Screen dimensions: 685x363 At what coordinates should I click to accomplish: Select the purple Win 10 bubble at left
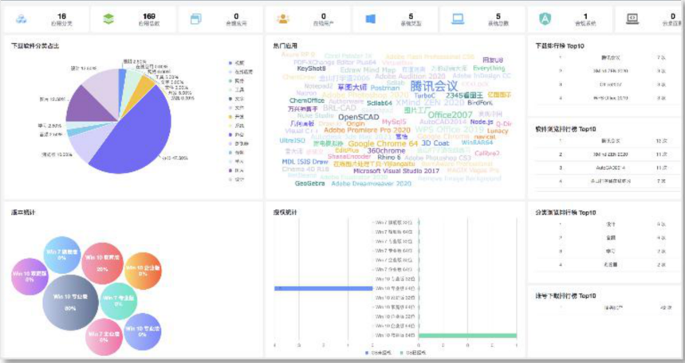tap(30, 276)
